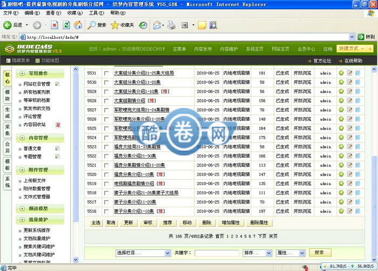
Task: Open 所有档案列表 in the left menu
Action: [37, 92]
